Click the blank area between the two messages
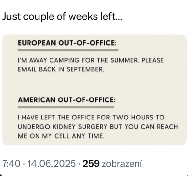The image size is (188, 176). (x=94, y=84)
